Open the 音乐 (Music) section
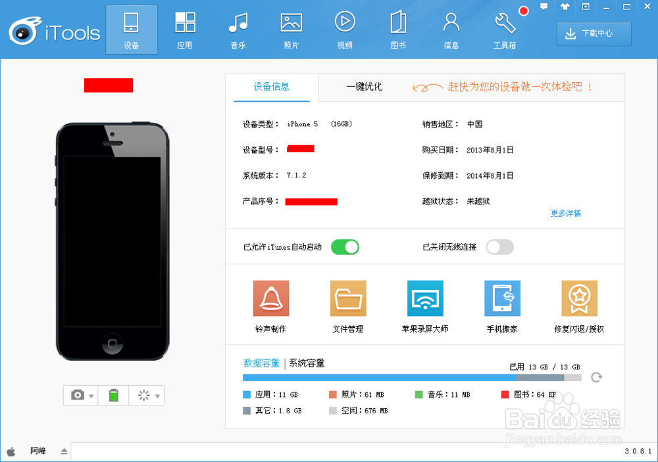The width and height of the screenshot is (658, 462). (x=238, y=30)
